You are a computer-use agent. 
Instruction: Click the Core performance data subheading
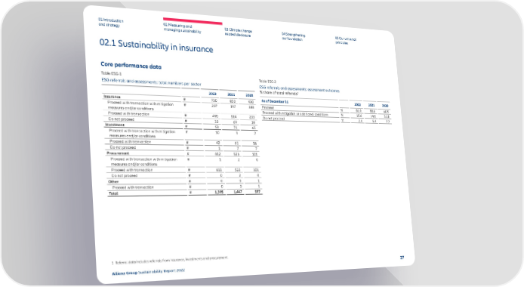pos(131,65)
